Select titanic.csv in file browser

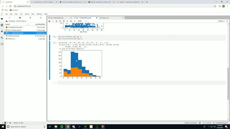coord(25,39)
